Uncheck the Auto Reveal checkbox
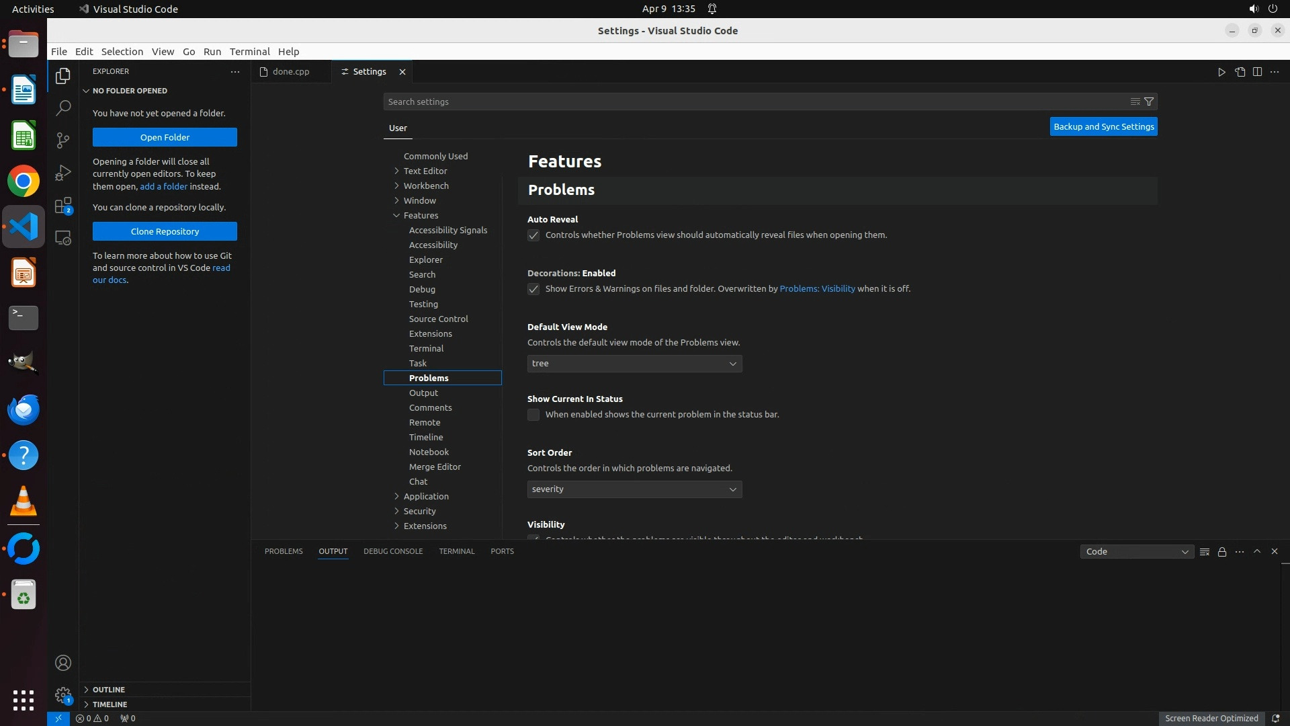This screenshot has height=726, width=1290. 533,235
